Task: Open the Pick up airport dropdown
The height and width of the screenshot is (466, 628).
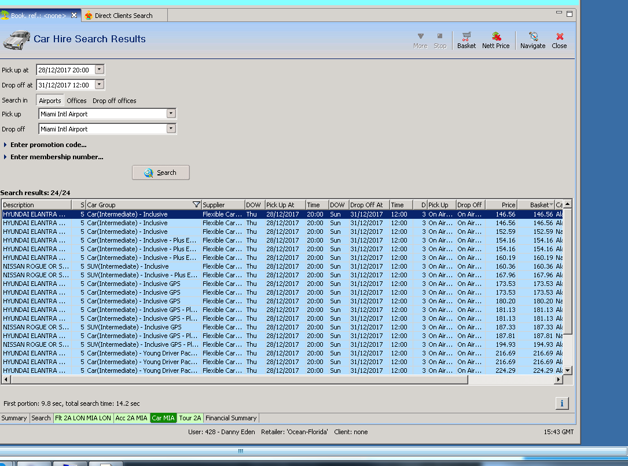Action: 171,114
